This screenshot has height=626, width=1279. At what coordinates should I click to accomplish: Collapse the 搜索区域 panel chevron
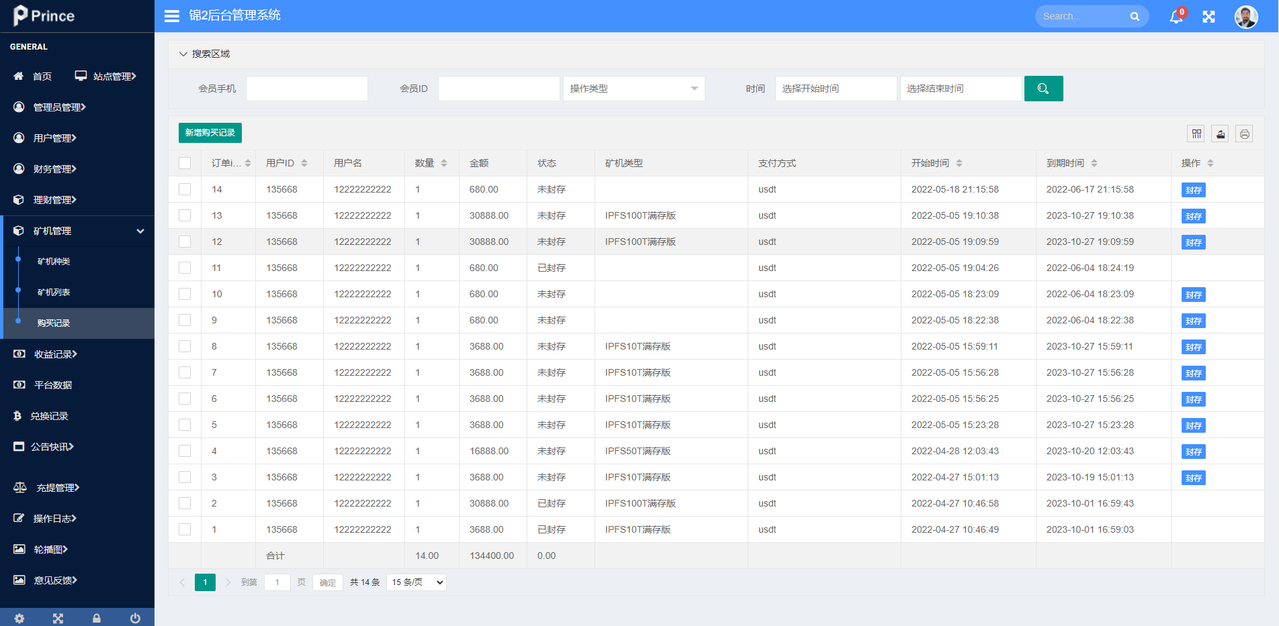pos(183,54)
